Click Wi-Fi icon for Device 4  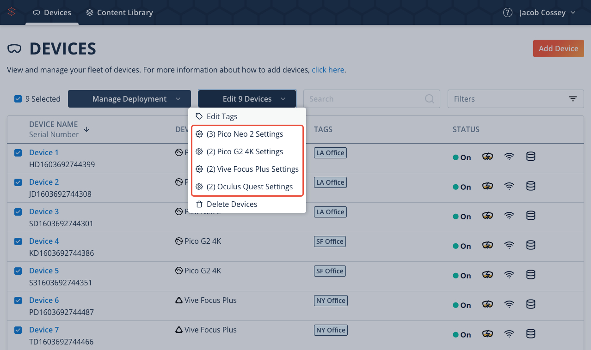coord(509,246)
